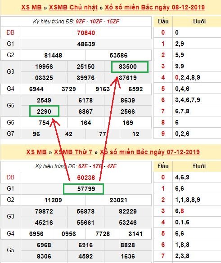Click G1 result 48639
This screenshot has width=221, height=263.
point(86,44)
